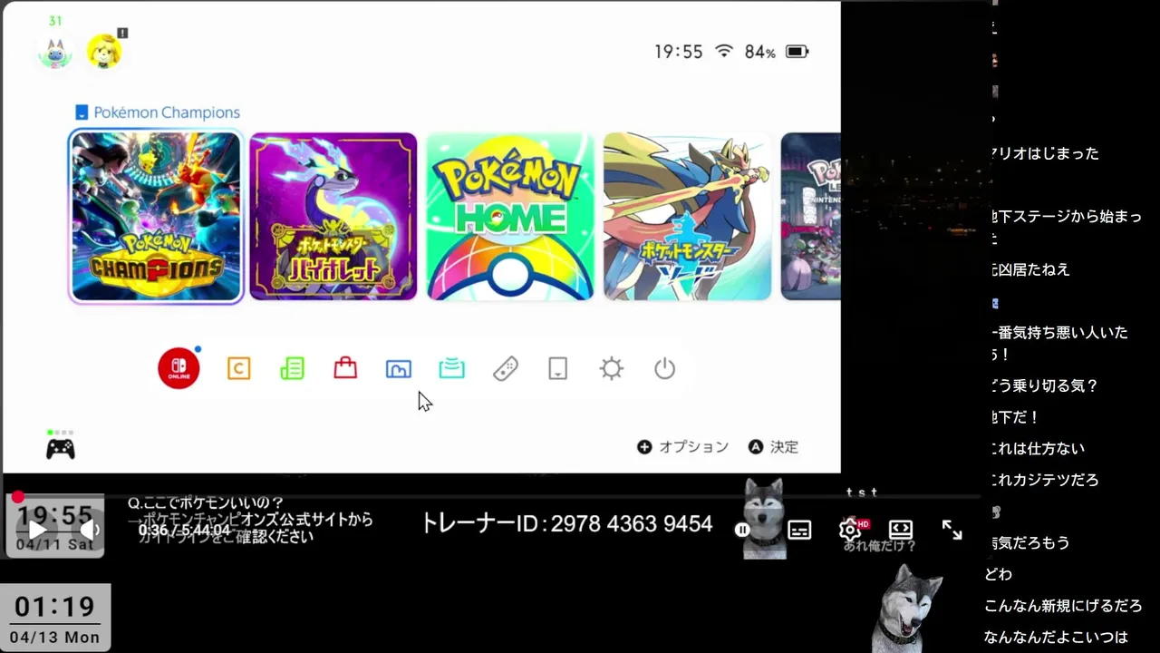The width and height of the screenshot is (1160, 653).
Task: Play the video
Action: [37, 530]
